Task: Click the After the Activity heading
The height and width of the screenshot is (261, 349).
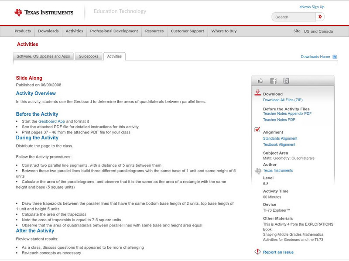Action: click(x=35, y=231)
